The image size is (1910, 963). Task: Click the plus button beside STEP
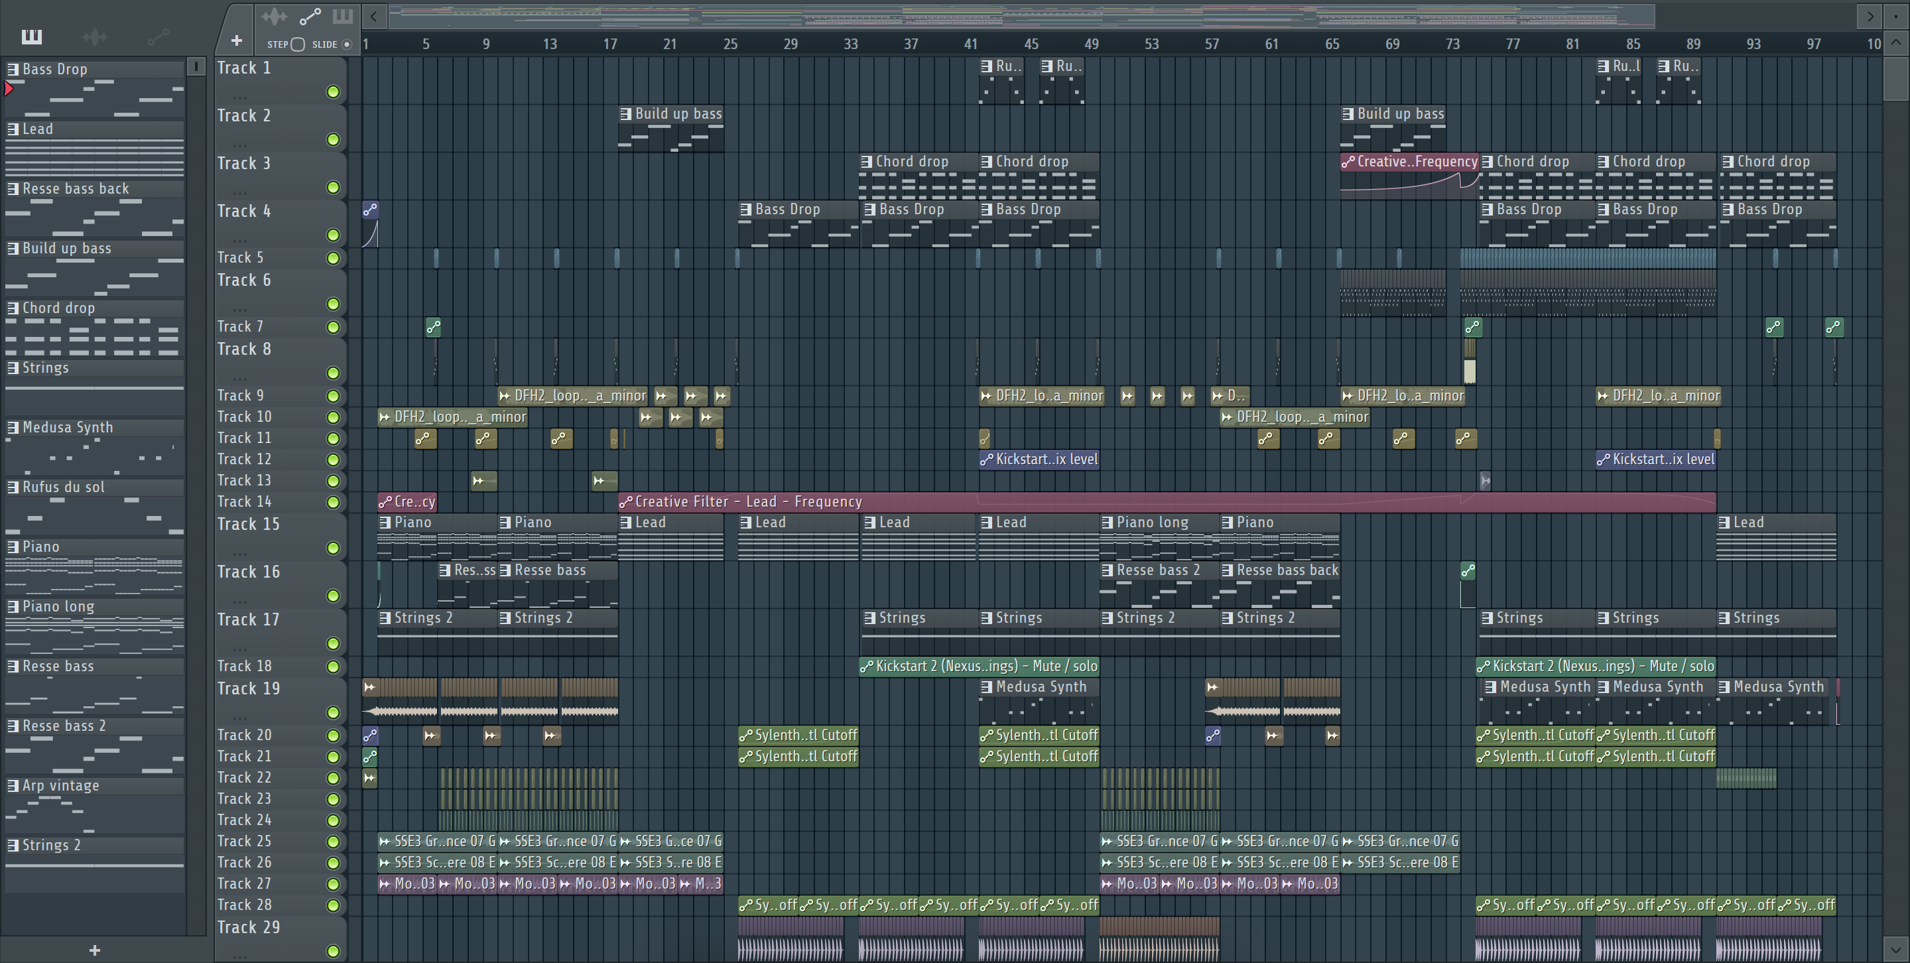[x=237, y=40]
